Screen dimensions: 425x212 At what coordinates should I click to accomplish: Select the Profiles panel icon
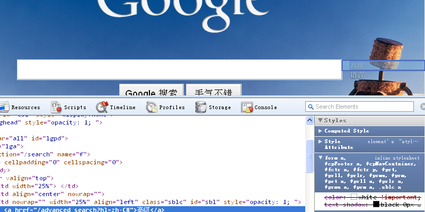pyautogui.click(x=152, y=107)
